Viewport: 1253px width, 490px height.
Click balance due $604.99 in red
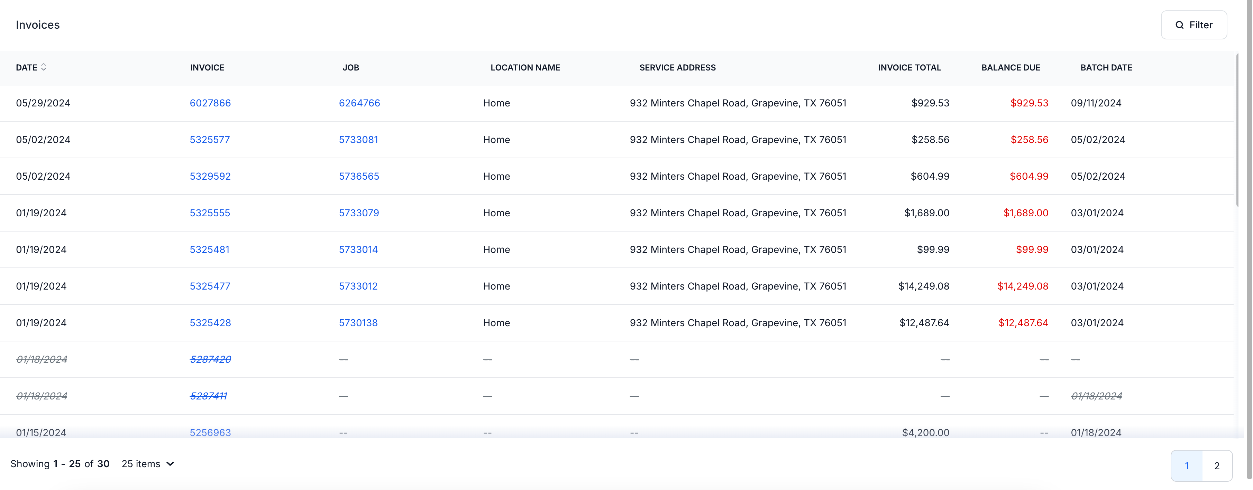(x=1029, y=177)
